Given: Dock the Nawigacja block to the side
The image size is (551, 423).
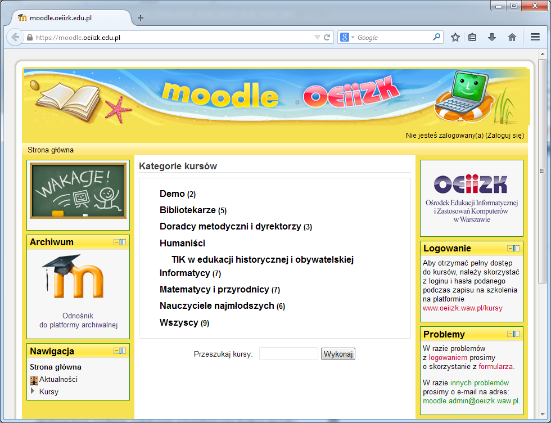Looking at the screenshot, I should pyautogui.click(x=123, y=351).
